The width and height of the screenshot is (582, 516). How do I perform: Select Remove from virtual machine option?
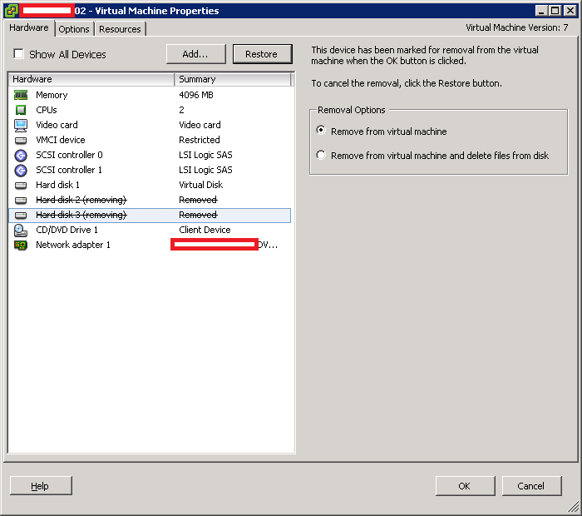coord(321,131)
